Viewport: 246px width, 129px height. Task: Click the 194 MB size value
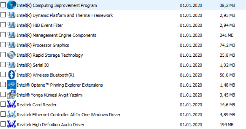tap(227, 125)
